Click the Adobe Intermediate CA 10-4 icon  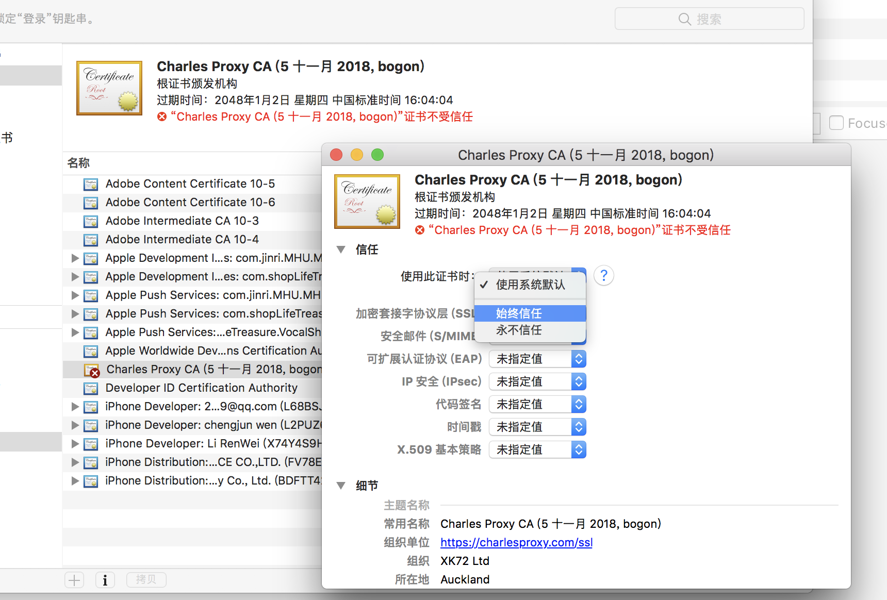pyautogui.click(x=91, y=240)
